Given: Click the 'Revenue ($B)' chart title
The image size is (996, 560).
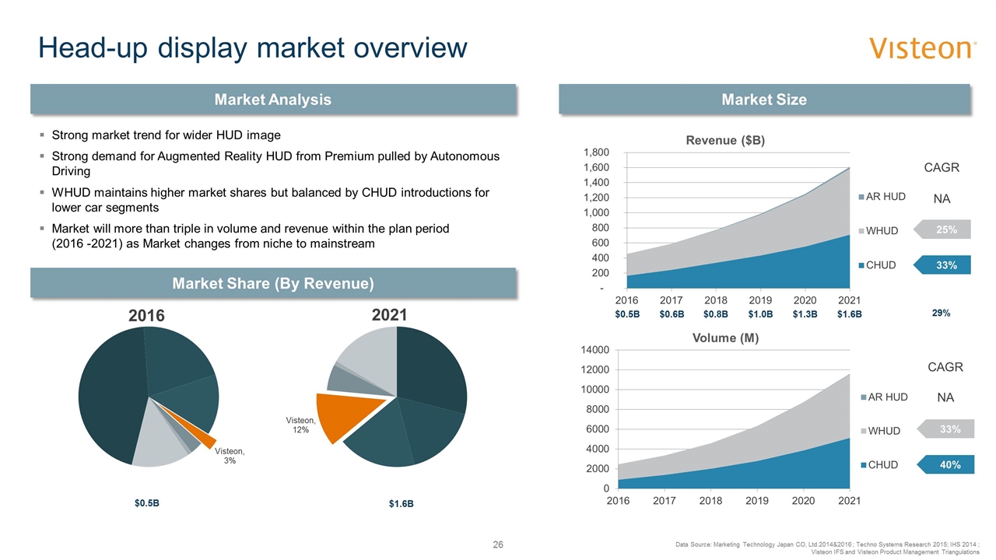Looking at the screenshot, I should pos(724,141).
